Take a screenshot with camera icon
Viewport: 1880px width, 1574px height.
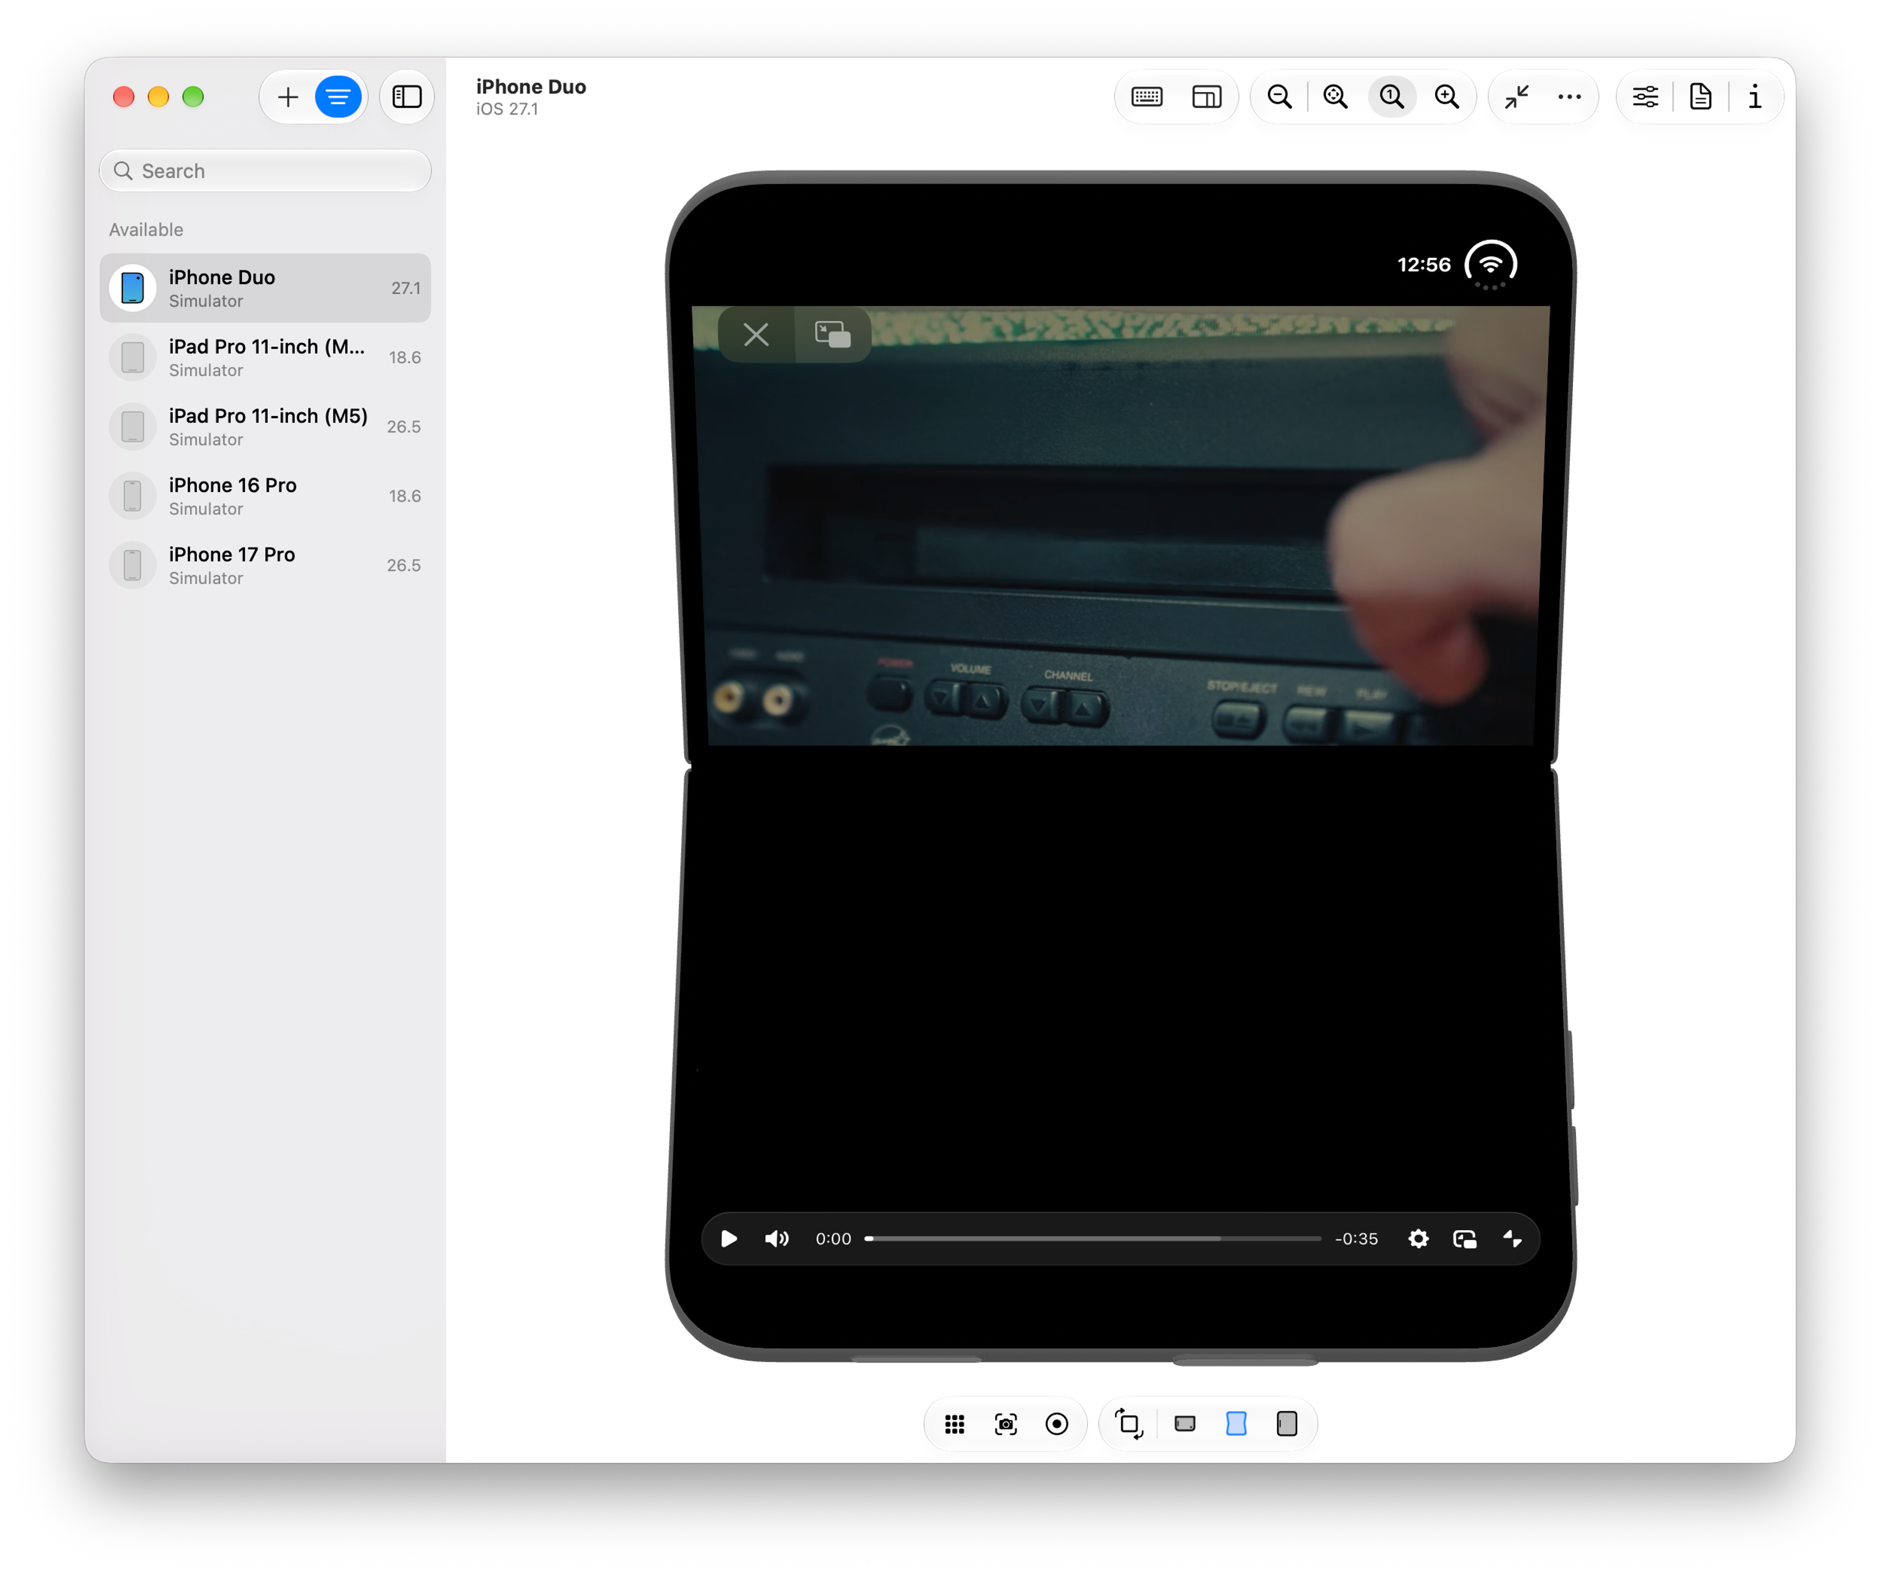click(1006, 1425)
